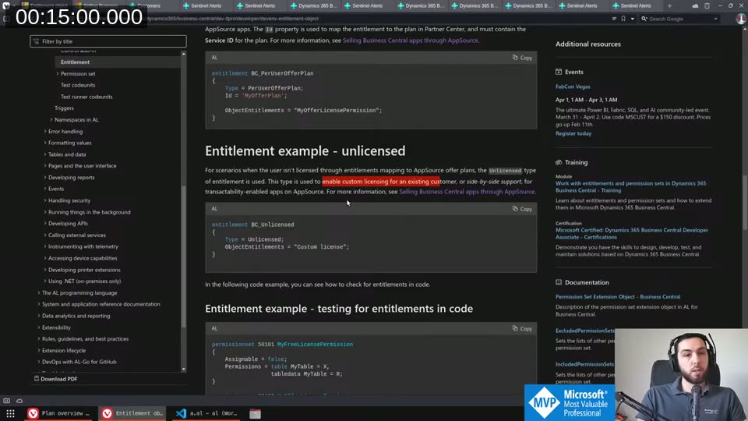Copy the MyFreeLicensePermission code block
The width and height of the screenshot is (748, 421).
click(x=522, y=328)
